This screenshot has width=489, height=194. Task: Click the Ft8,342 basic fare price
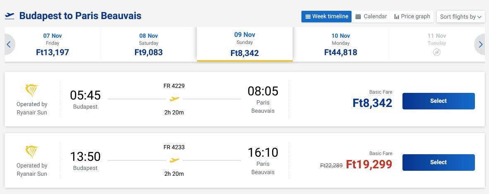[x=372, y=103]
